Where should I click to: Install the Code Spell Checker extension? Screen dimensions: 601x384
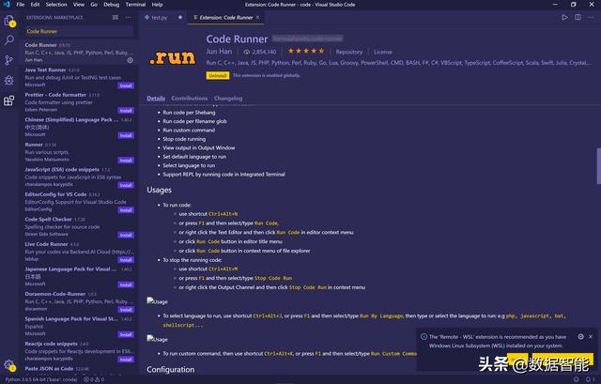(x=126, y=236)
